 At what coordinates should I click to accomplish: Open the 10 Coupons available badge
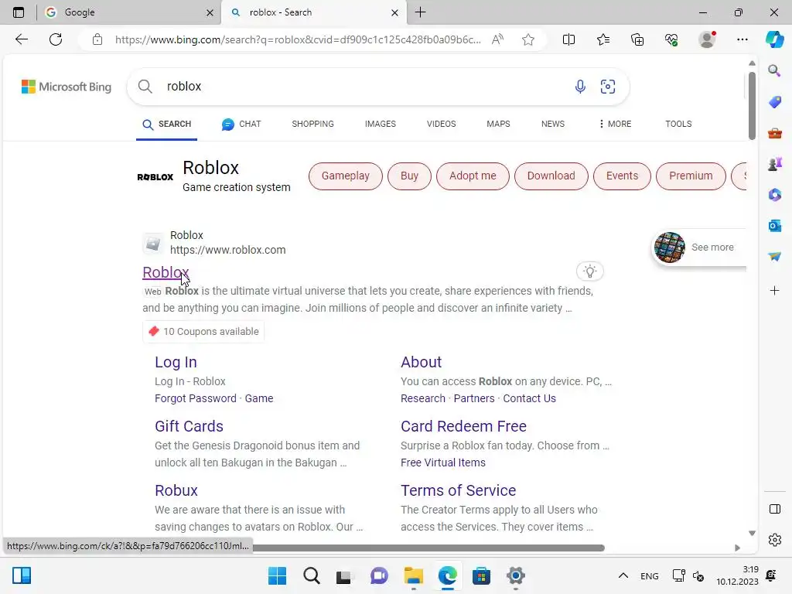pyautogui.click(x=203, y=331)
